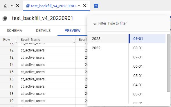Click the table icon inside the tab label
171x107 pixels.
click(28, 6)
